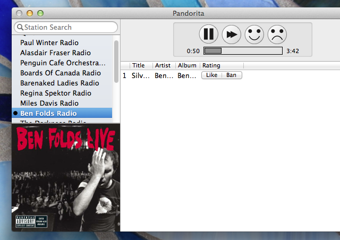
Task: Close the Pandorita window
Action: pyautogui.click(x=19, y=13)
